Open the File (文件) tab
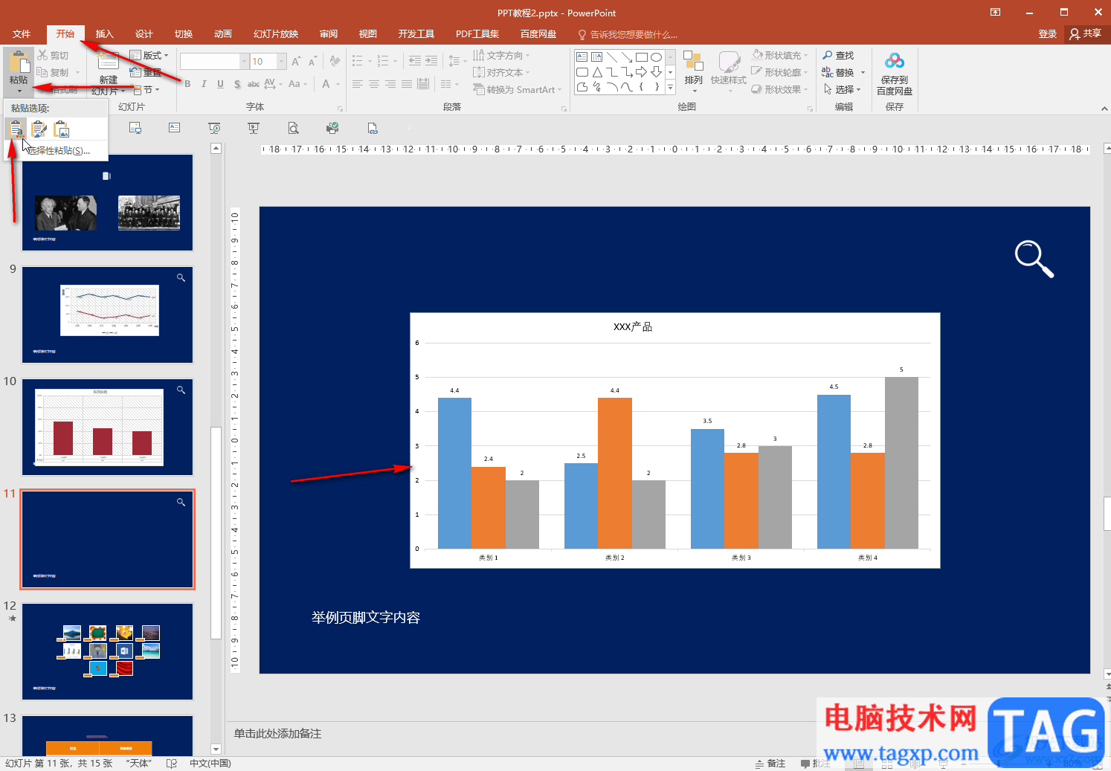The height and width of the screenshot is (771, 1111). (x=22, y=34)
